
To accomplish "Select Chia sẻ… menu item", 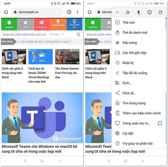I will 139,93.
